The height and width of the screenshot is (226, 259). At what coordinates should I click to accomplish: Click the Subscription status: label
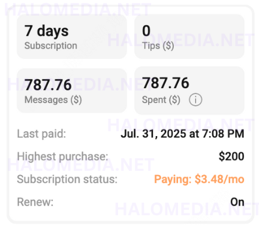coord(67,179)
